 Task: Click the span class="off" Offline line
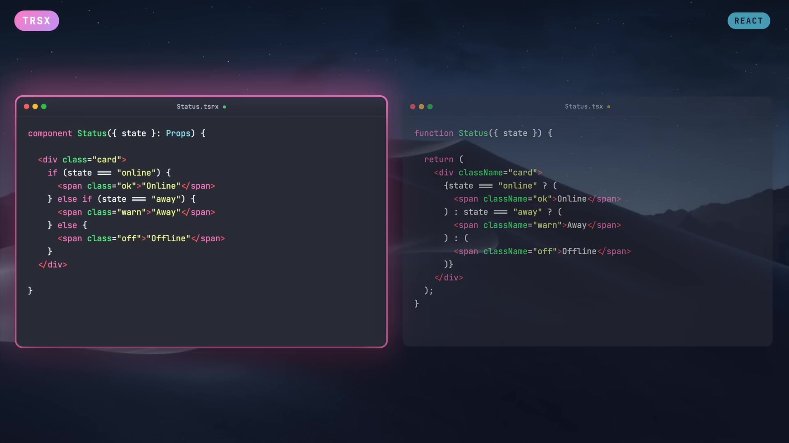pos(141,238)
